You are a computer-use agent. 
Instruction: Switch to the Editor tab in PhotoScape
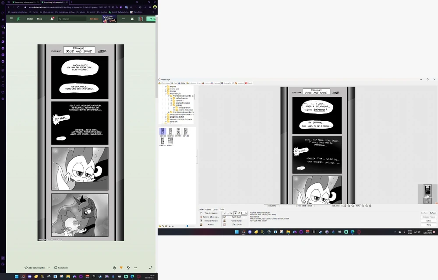(183, 83)
